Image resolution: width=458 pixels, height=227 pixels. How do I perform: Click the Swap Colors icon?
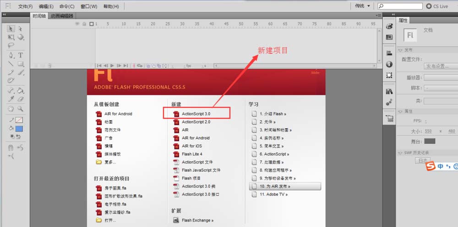[x=18, y=136]
